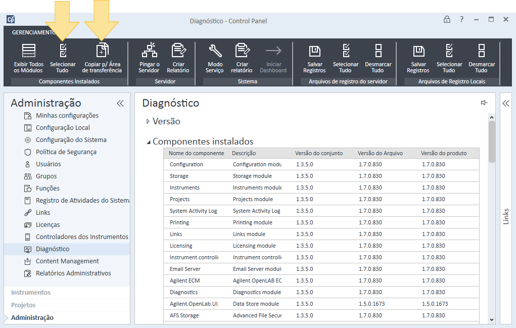Viewport: 516px width, 328px height.
Task: Expand the Versão section
Action: (148, 121)
